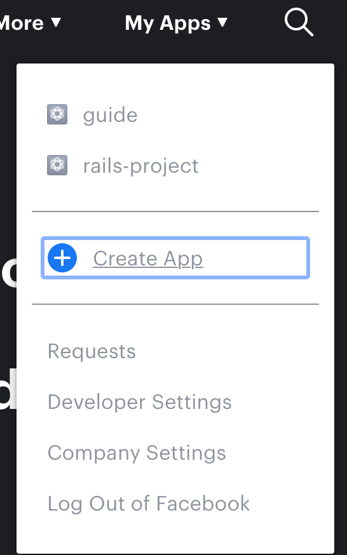This screenshot has width=347, height=555.
Task: Click dark header background between More and My Apps
Action: pyautogui.click(x=93, y=23)
